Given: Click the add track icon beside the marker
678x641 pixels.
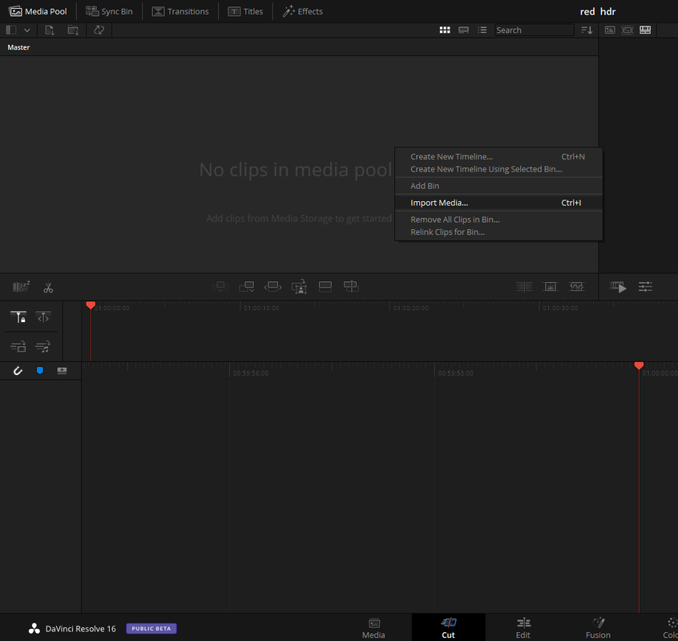Looking at the screenshot, I should point(62,370).
